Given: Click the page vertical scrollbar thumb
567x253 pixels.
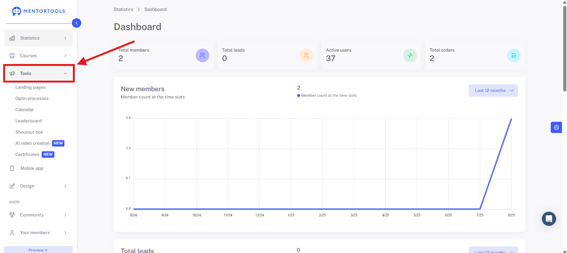Looking at the screenshot, I should point(565,49).
